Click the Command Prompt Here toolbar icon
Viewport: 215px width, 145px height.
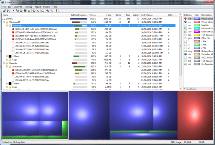(x=25, y=11)
